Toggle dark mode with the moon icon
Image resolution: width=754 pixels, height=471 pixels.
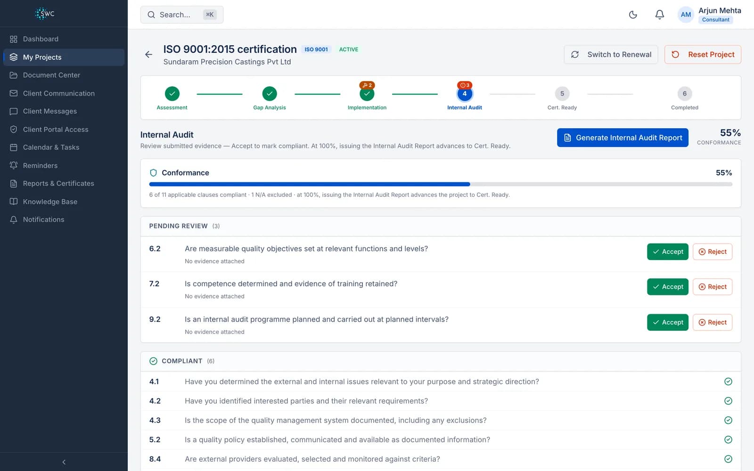point(633,15)
